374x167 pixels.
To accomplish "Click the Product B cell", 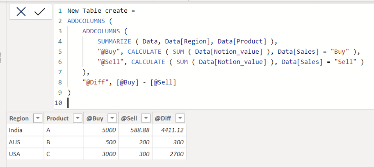I will pyautogui.click(x=64, y=142).
